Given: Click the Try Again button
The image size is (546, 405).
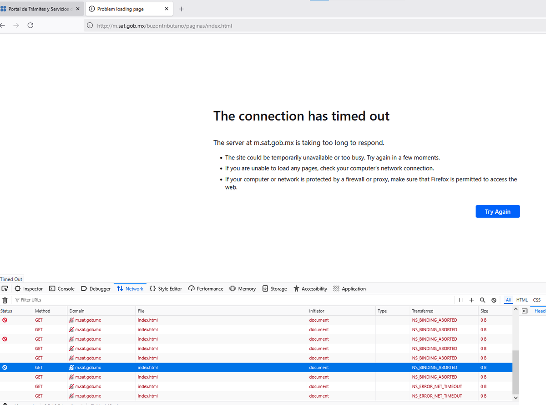Looking at the screenshot, I should click(x=498, y=211).
